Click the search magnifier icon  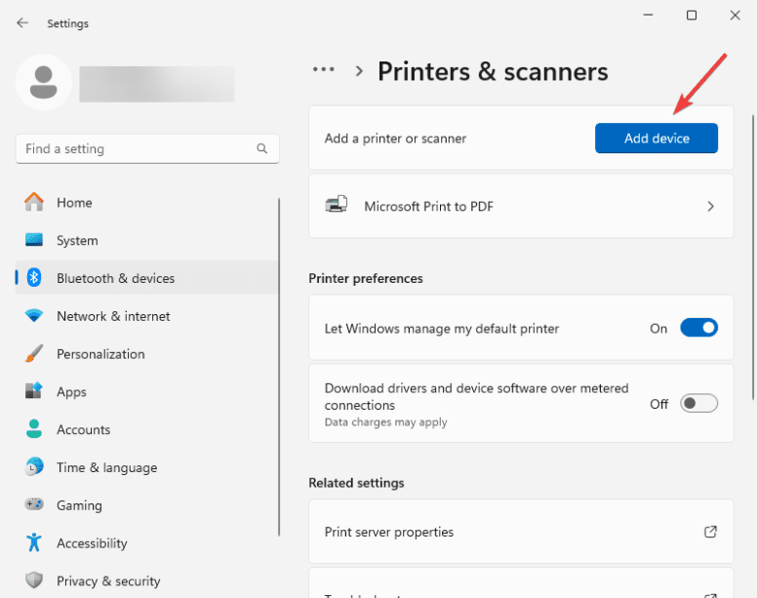tap(261, 149)
